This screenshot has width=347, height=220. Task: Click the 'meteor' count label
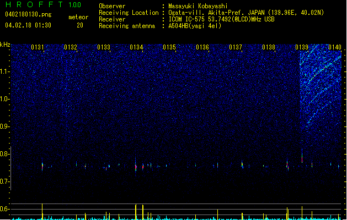[78, 17]
